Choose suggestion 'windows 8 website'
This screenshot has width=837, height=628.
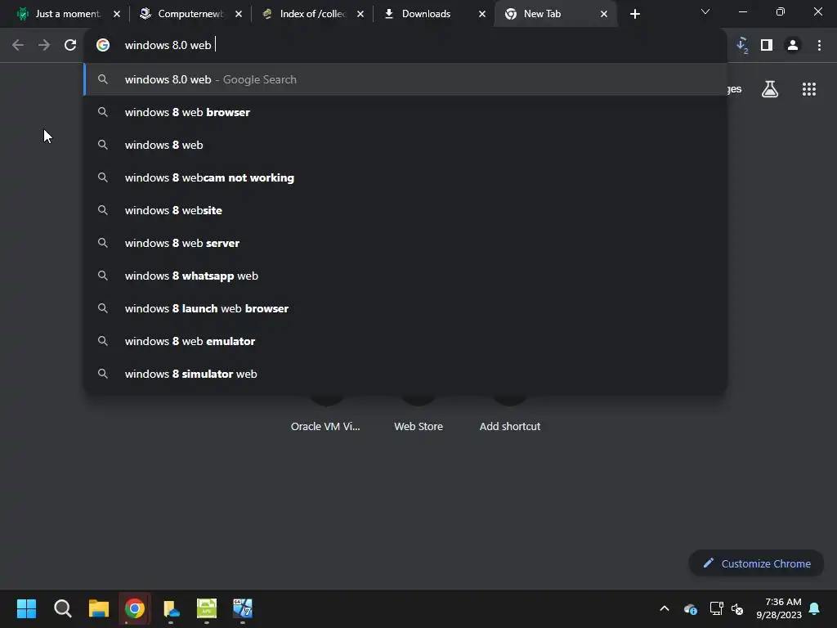pyautogui.click(x=405, y=210)
